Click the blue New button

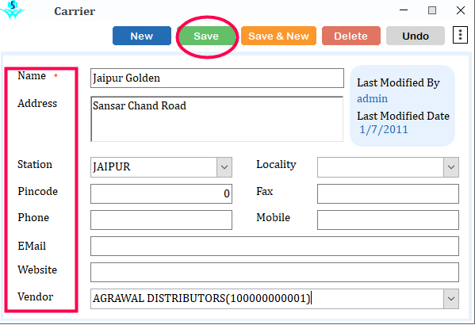click(142, 36)
